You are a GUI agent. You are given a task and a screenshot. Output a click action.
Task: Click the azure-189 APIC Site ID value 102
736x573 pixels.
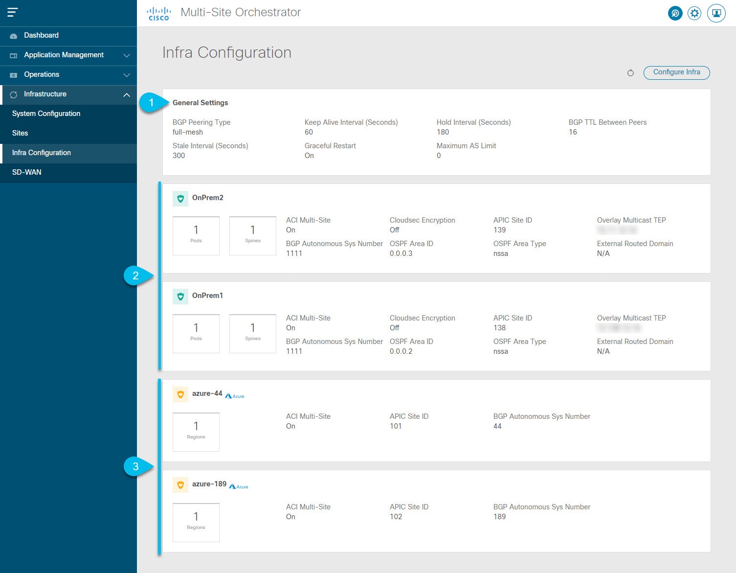point(396,517)
